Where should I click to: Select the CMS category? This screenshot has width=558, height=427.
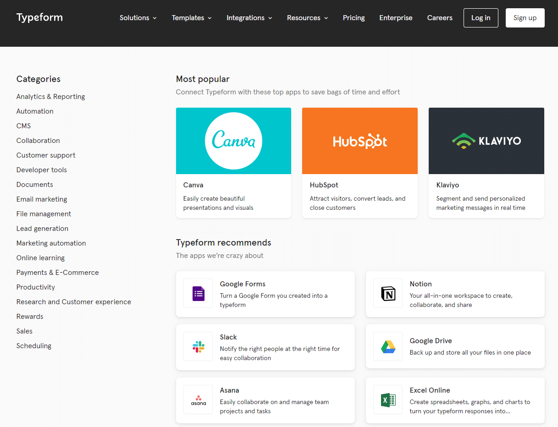point(24,126)
